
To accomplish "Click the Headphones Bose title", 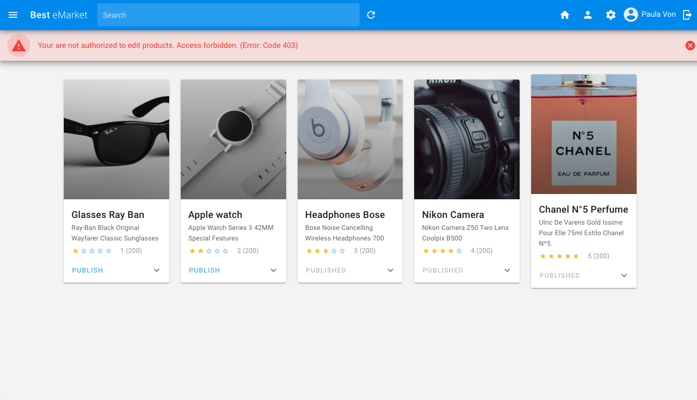I will pyautogui.click(x=345, y=215).
